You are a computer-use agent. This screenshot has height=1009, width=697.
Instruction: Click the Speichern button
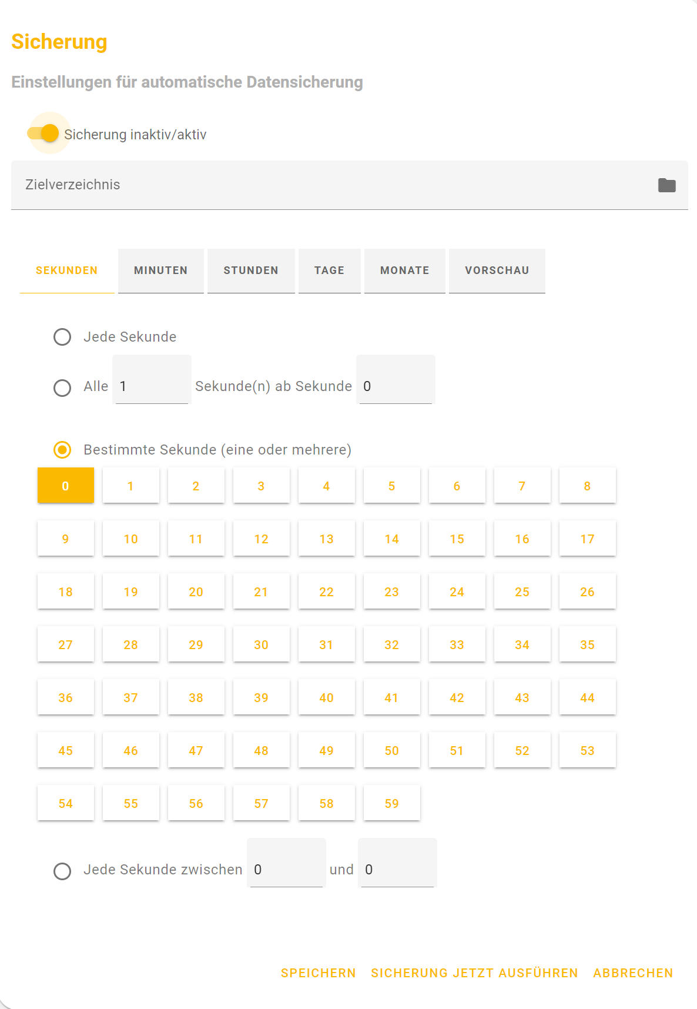318,973
